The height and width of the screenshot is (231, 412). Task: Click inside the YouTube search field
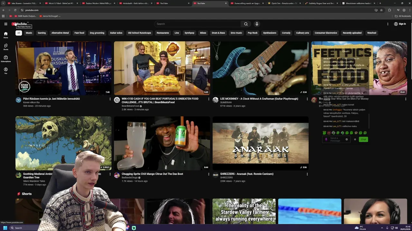click(x=197, y=24)
